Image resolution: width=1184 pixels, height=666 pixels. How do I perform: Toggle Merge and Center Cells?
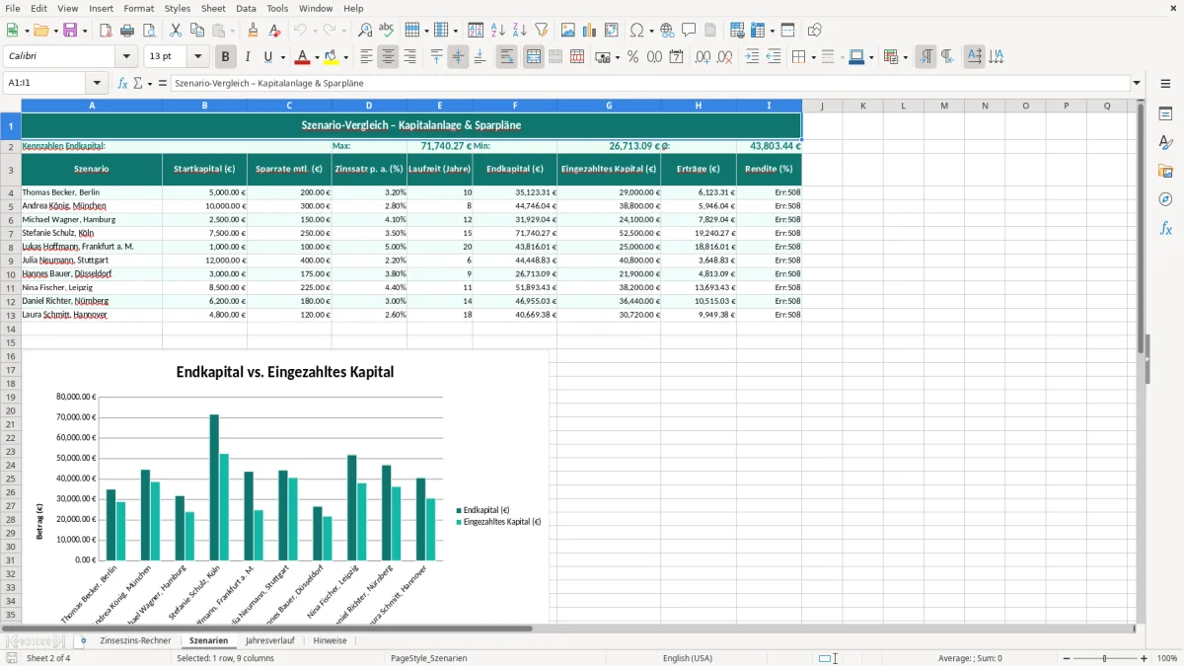[x=534, y=57]
